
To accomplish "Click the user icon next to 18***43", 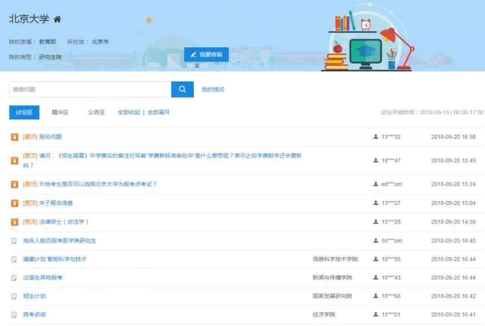I will tap(376, 278).
